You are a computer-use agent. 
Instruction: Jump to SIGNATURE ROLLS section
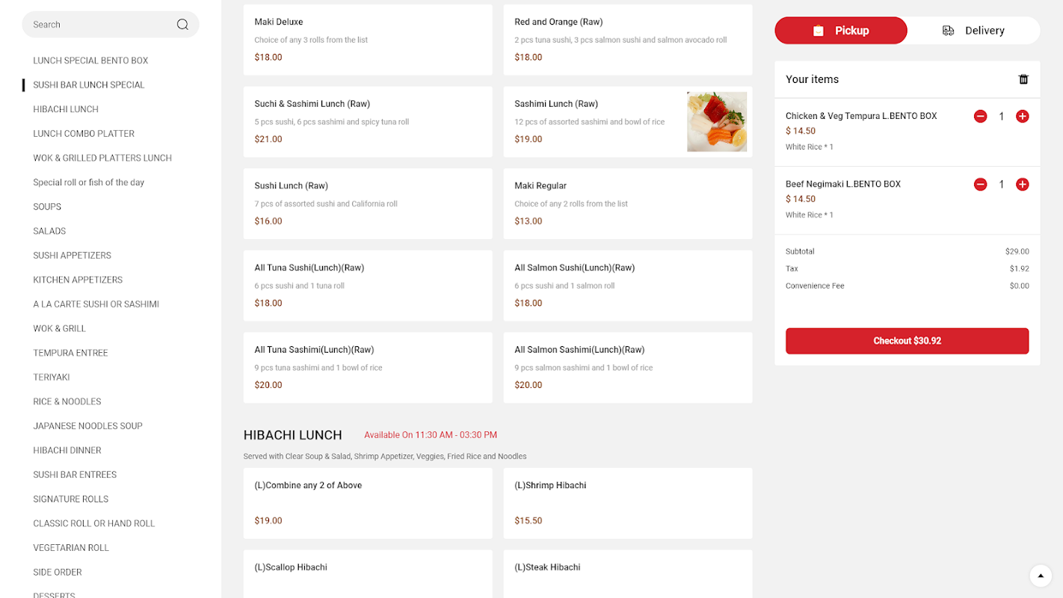pos(70,499)
